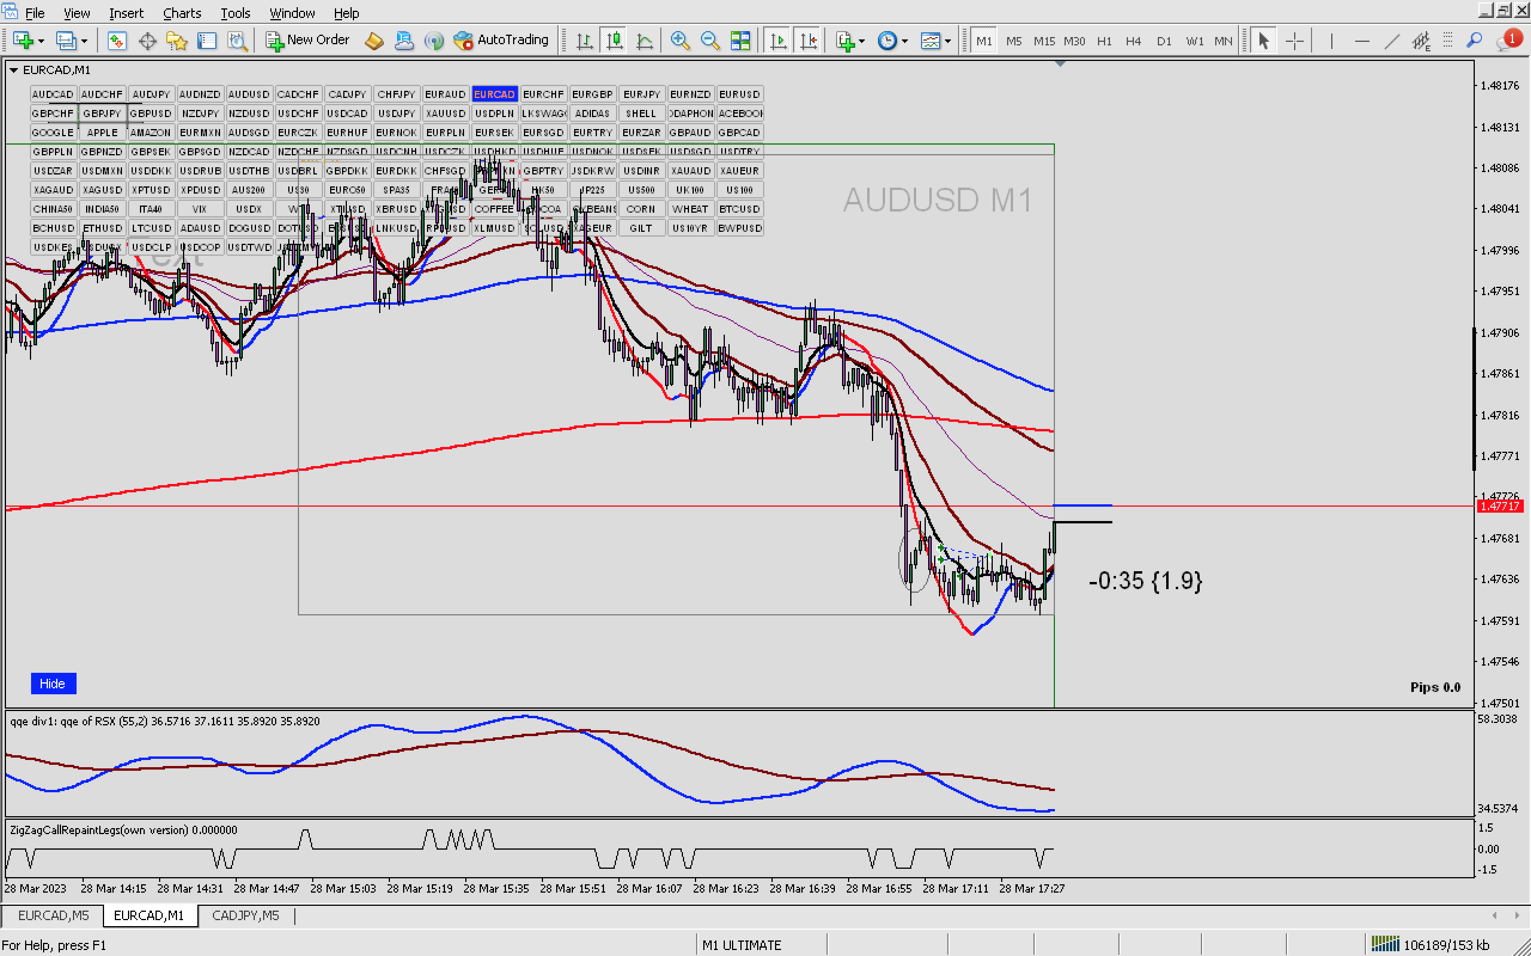Toggle the Chart Shift button
The height and width of the screenshot is (956, 1531).
click(808, 41)
